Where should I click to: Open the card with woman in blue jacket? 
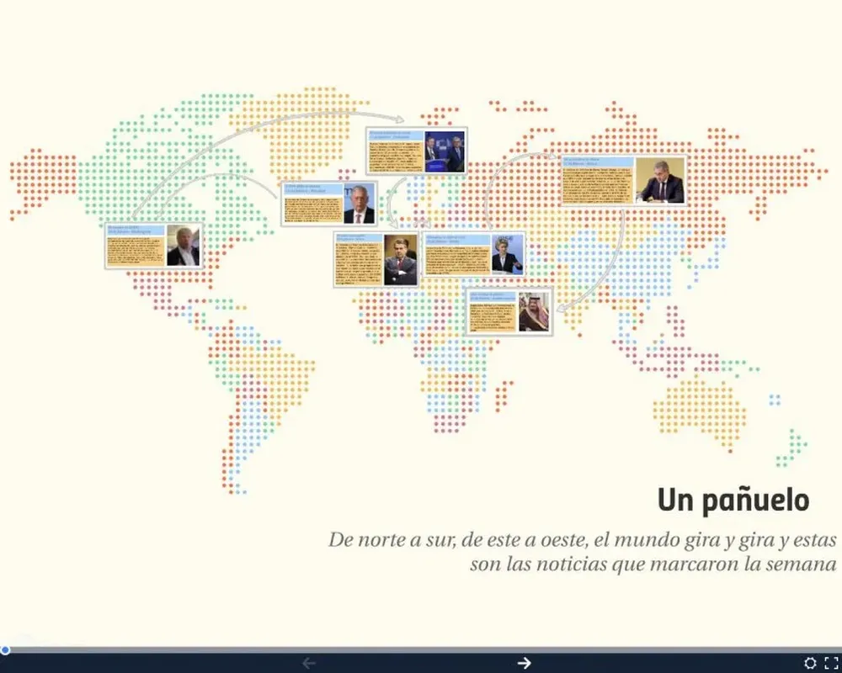coord(474,254)
